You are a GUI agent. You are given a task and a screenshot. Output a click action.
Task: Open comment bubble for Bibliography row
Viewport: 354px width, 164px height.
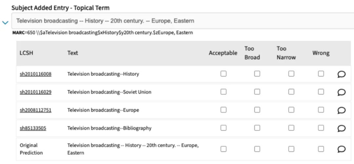pos(342,128)
